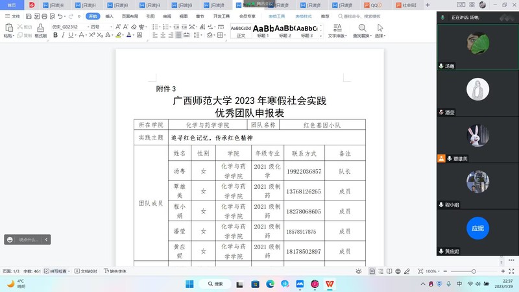Toggle eye protection mode icon

pos(359,271)
